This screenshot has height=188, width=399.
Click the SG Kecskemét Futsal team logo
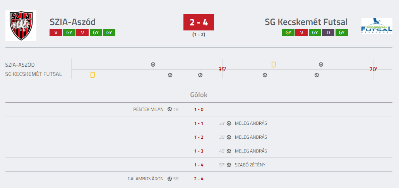pos(377,26)
